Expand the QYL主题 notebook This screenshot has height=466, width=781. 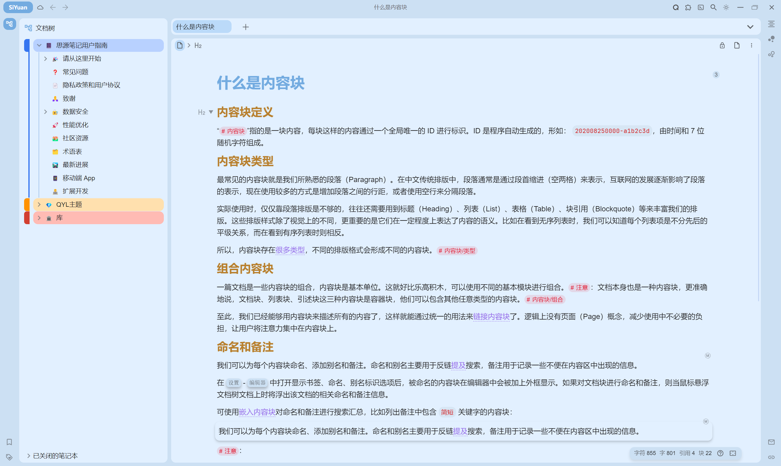click(39, 204)
